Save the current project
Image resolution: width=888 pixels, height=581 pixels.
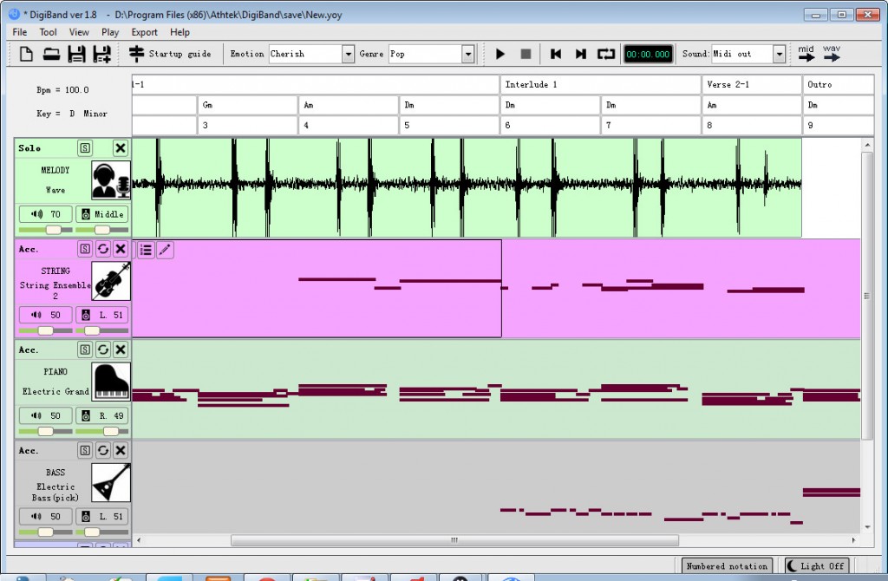click(76, 54)
